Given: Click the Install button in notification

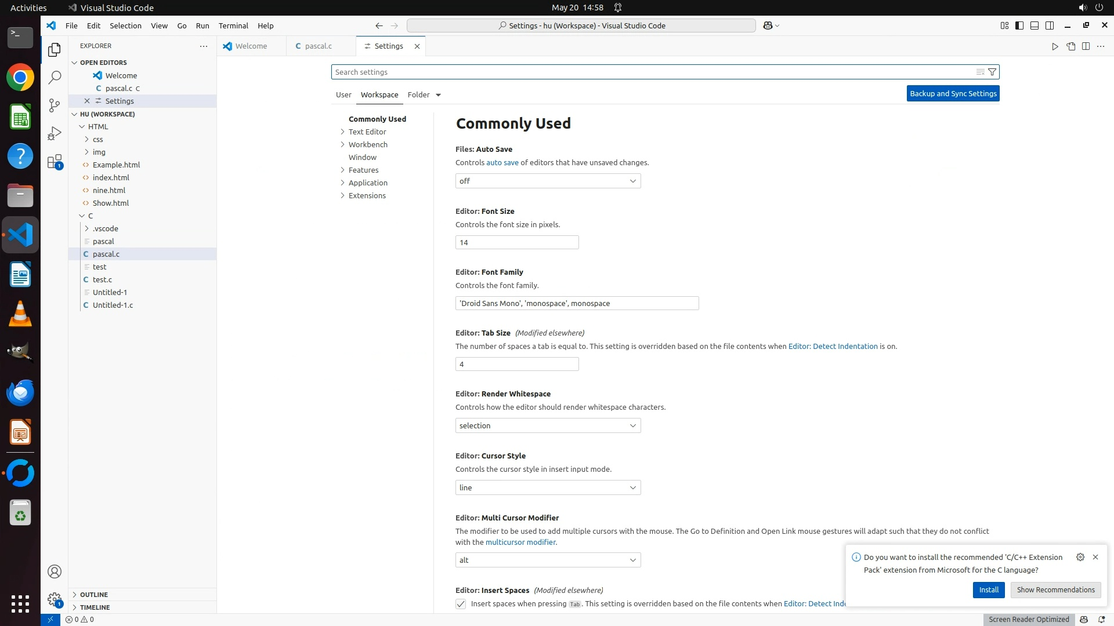Looking at the screenshot, I should (989, 589).
